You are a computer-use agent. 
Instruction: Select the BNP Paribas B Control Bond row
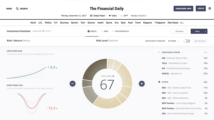[184, 108]
